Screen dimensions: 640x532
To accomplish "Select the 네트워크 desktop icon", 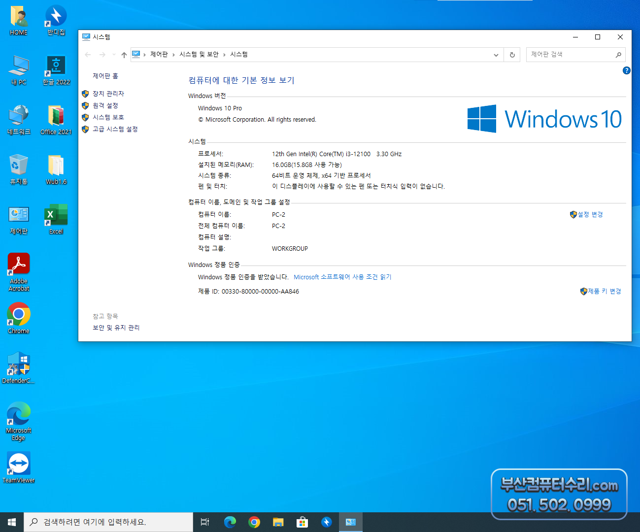I will point(19,120).
